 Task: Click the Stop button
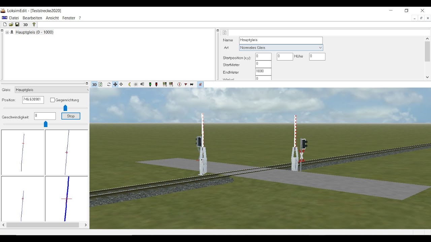coord(71,116)
